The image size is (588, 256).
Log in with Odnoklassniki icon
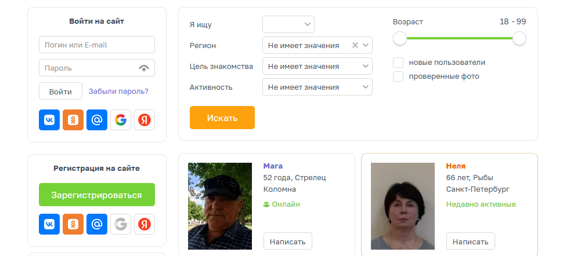(x=73, y=120)
